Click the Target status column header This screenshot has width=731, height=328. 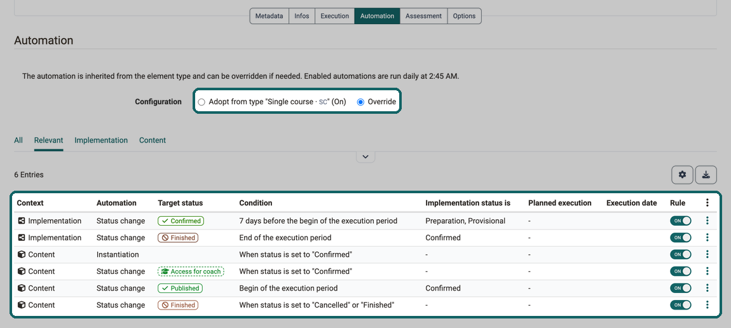click(x=181, y=203)
